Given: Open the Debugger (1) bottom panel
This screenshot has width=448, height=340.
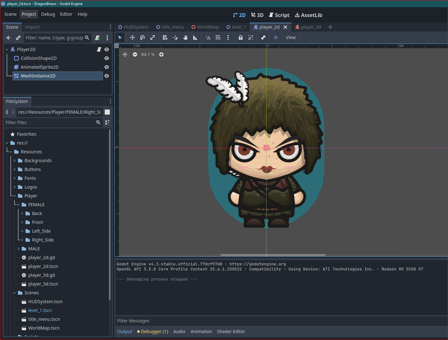Looking at the screenshot, I should click(x=153, y=331).
